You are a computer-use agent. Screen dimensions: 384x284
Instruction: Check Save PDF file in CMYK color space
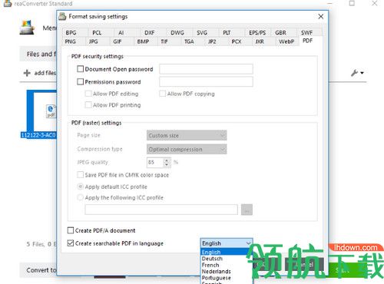coord(81,175)
